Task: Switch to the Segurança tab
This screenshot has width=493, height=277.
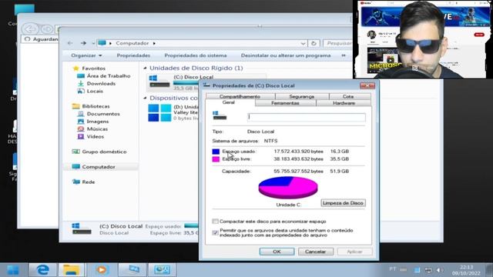Action: [x=301, y=96]
